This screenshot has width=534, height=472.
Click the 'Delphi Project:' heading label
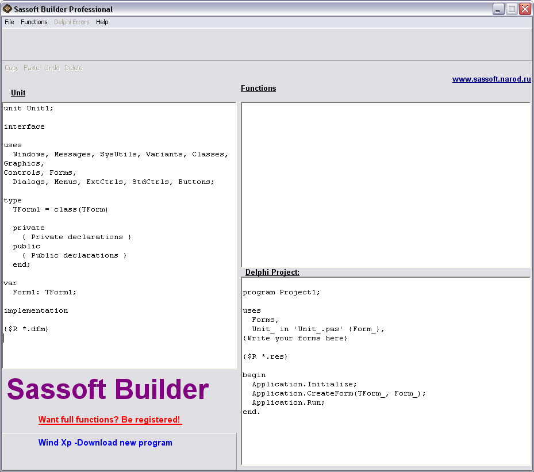pyautogui.click(x=272, y=272)
